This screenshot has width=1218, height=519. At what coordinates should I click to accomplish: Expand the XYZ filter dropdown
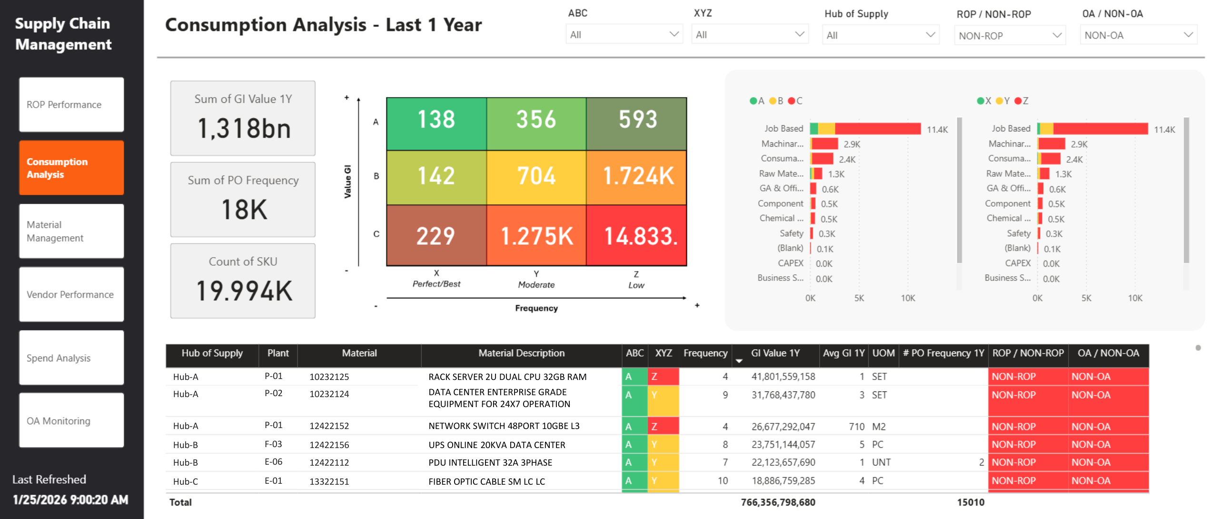[750, 34]
